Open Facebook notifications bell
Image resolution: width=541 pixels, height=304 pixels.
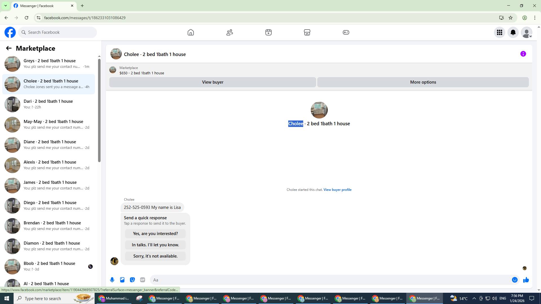pyautogui.click(x=513, y=32)
